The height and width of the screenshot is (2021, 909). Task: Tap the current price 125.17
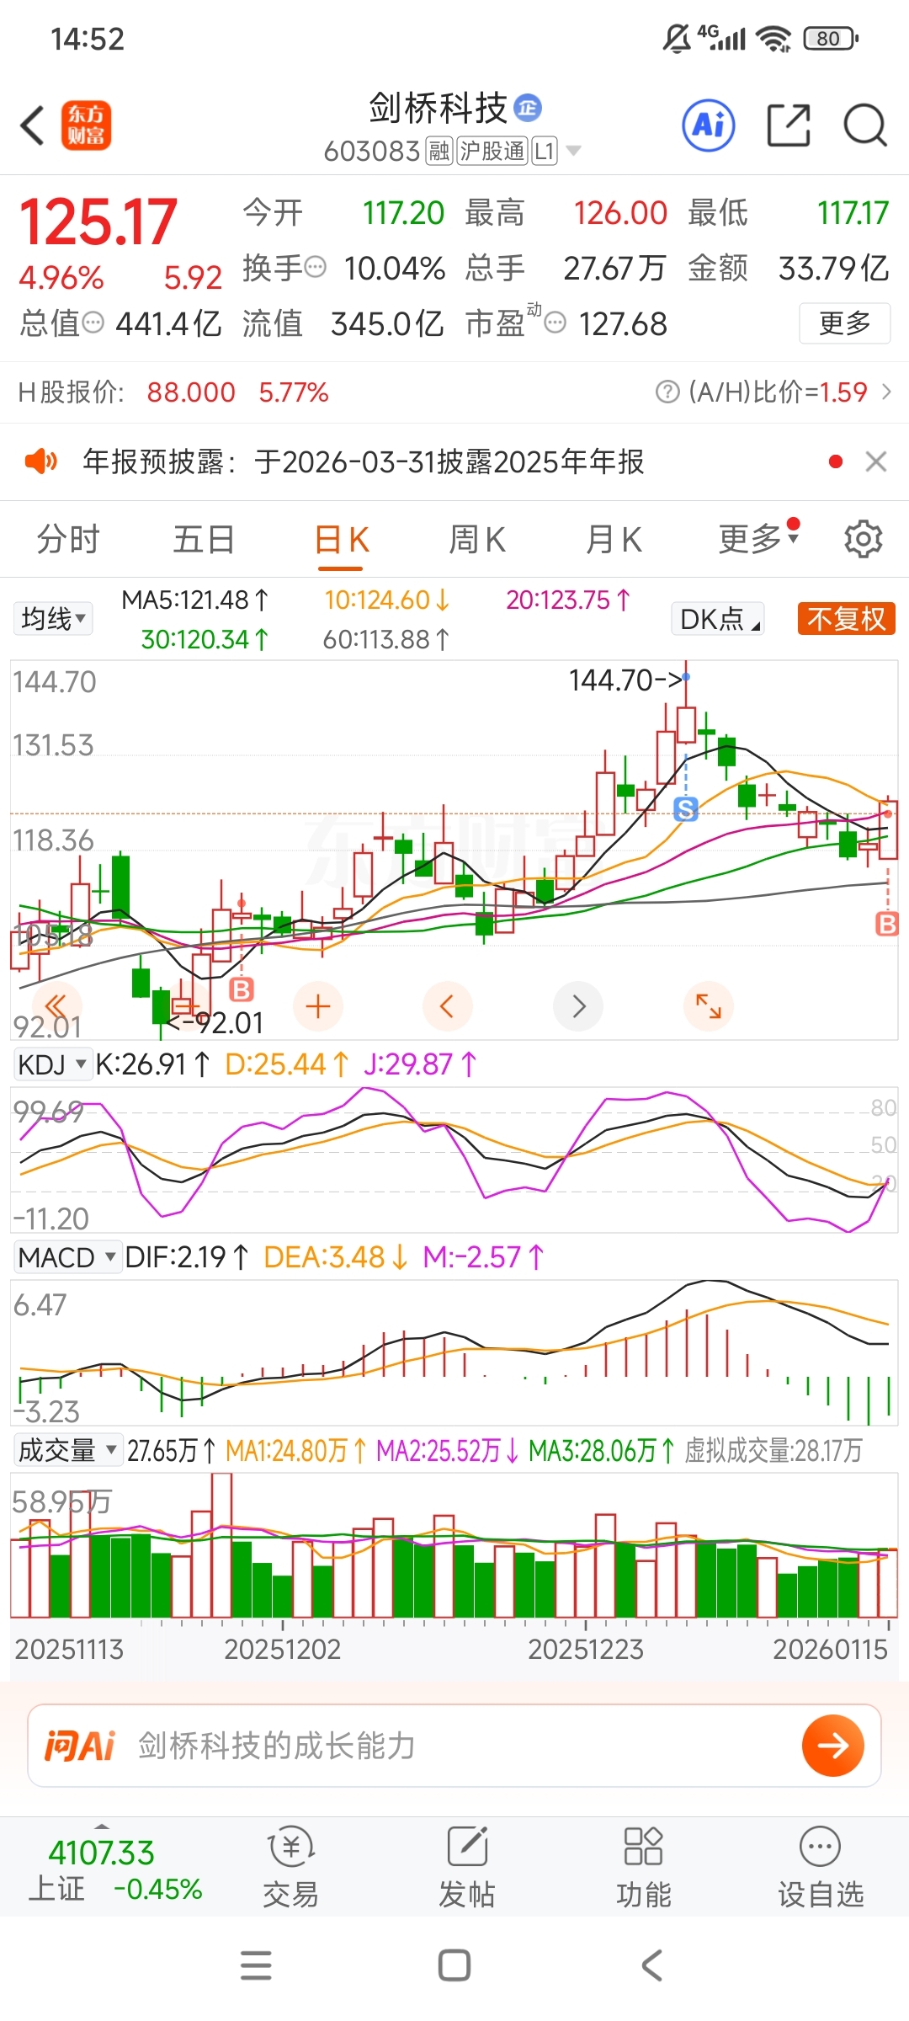coord(98,222)
